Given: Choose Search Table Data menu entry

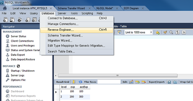Looking at the screenshot, I should coord(77,51).
